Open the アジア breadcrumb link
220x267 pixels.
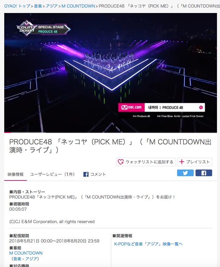[52, 6]
